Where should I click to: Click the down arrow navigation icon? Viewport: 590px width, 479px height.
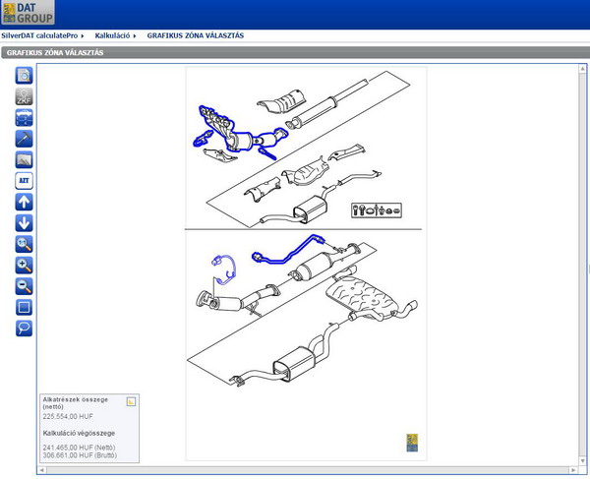point(25,222)
